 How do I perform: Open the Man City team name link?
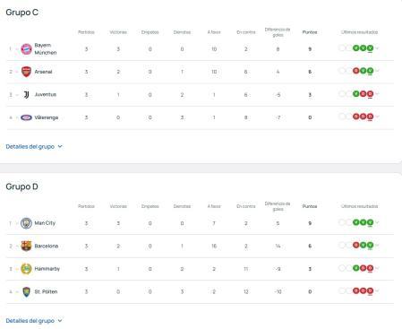click(x=45, y=223)
